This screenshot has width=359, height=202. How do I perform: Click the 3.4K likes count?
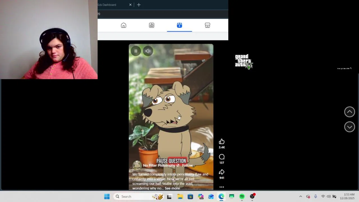(222, 147)
